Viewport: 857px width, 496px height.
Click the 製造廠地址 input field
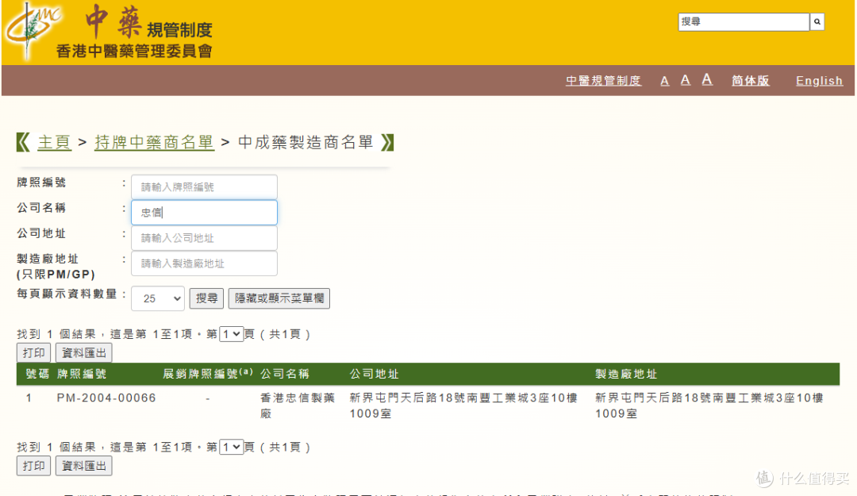pos(204,263)
